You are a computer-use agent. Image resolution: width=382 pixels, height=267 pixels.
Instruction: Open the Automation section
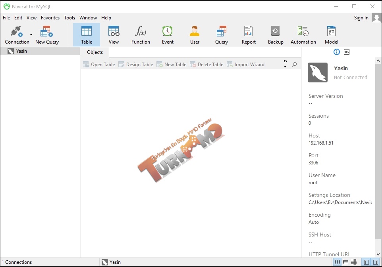point(303,35)
